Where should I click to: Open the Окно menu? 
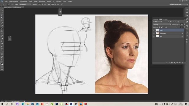pyautogui.click(x=64, y=1)
